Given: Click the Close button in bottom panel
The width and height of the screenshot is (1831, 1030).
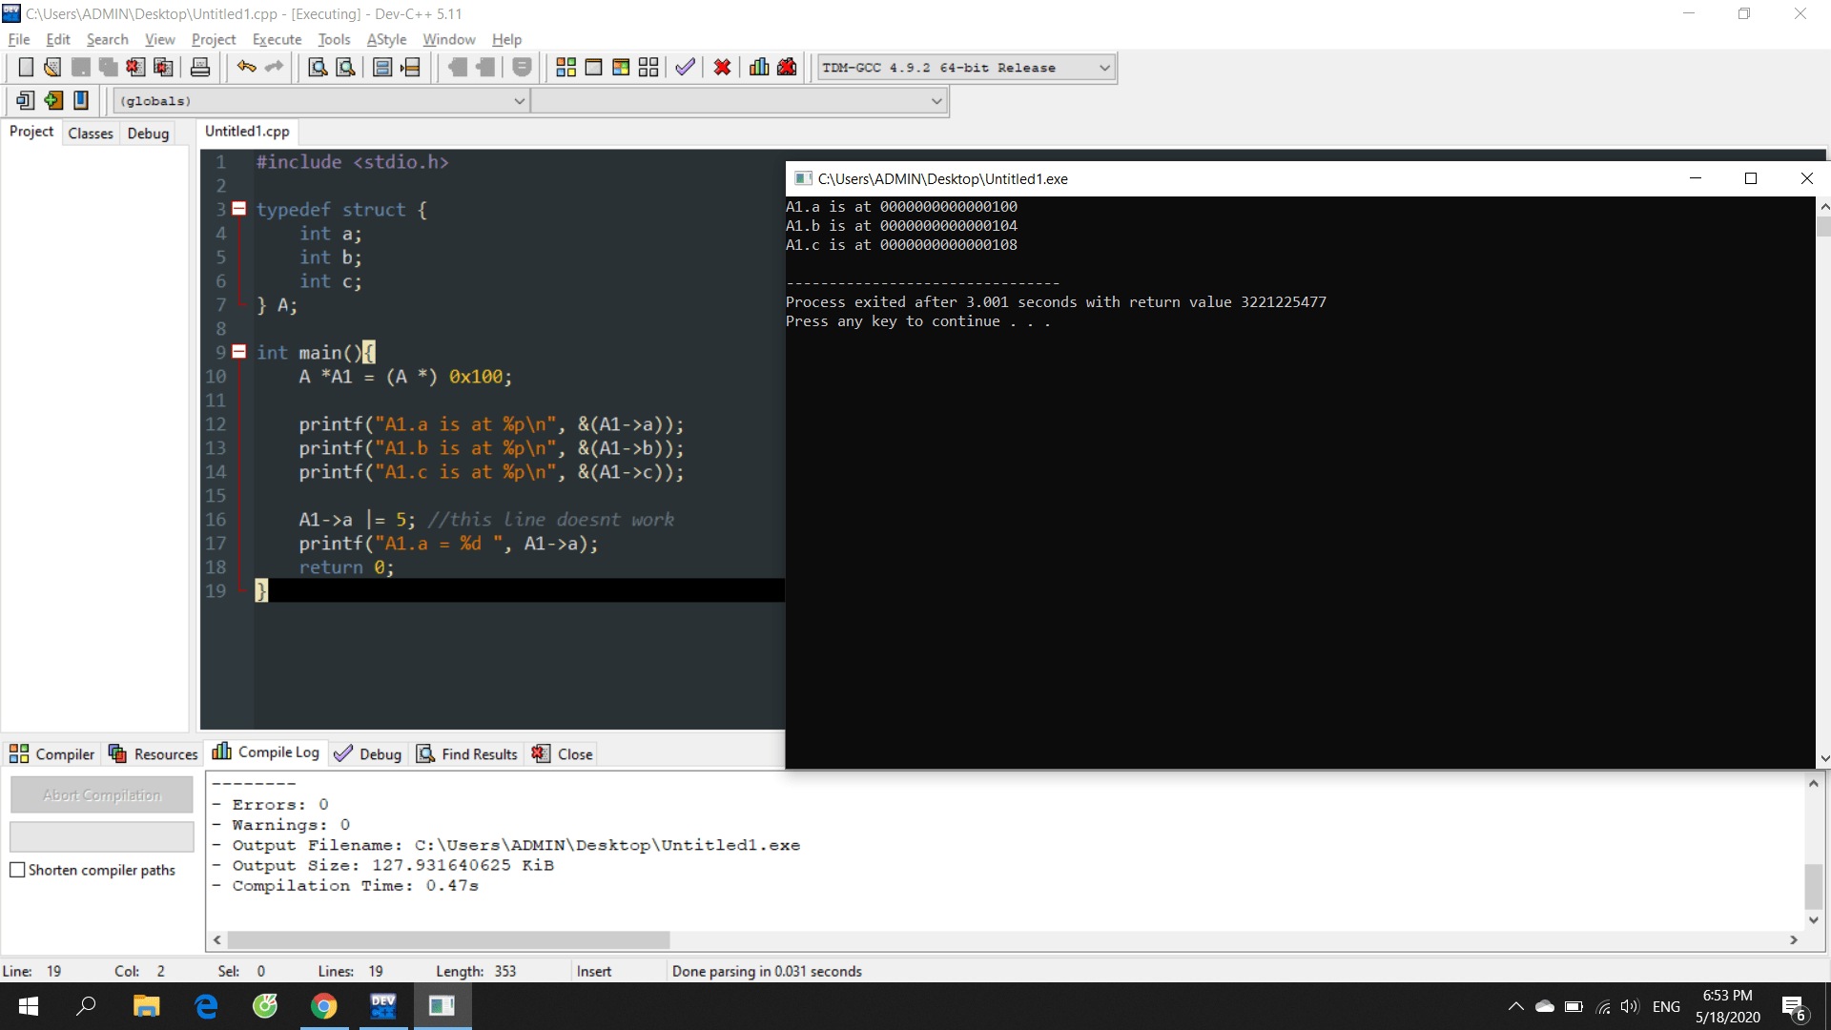Looking at the screenshot, I should click(563, 753).
